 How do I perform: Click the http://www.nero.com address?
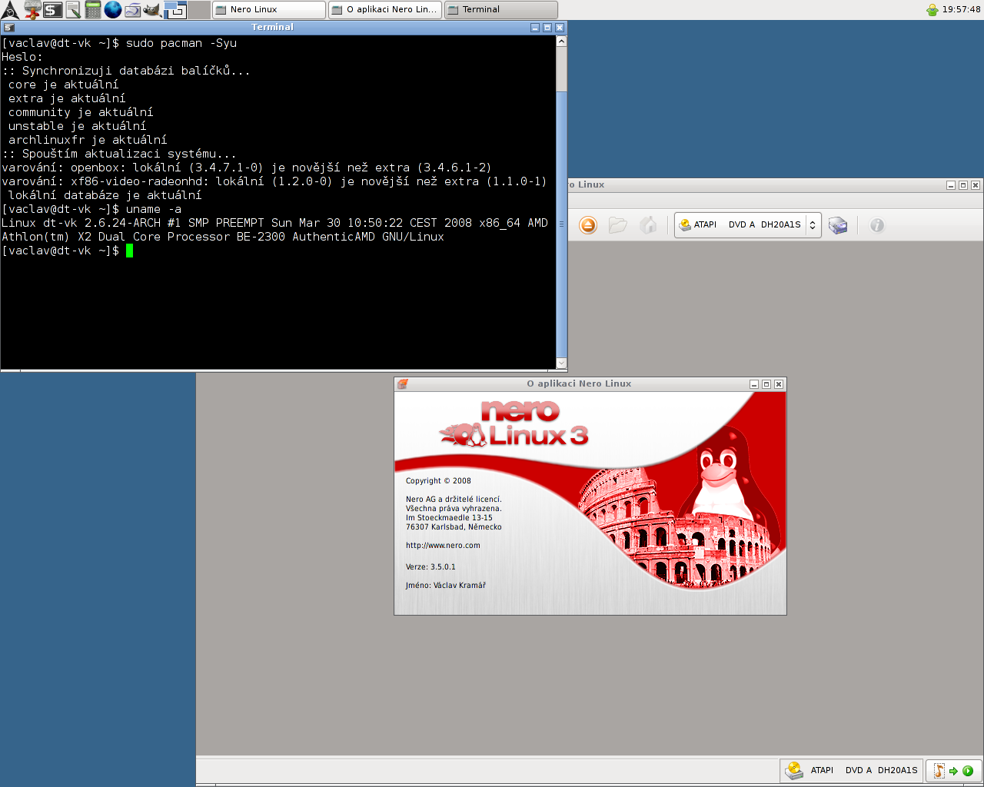[x=443, y=546]
